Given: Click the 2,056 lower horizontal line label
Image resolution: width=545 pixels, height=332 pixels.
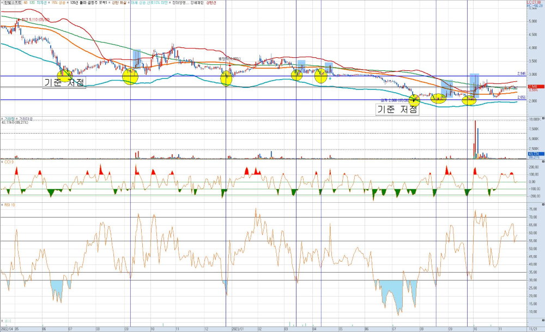Looking at the screenshot, I should tap(521, 98).
